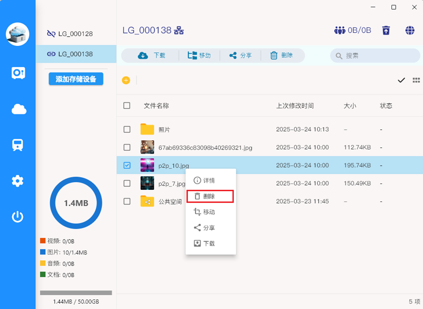Click the gray storage capacity bar

[76, 293]
